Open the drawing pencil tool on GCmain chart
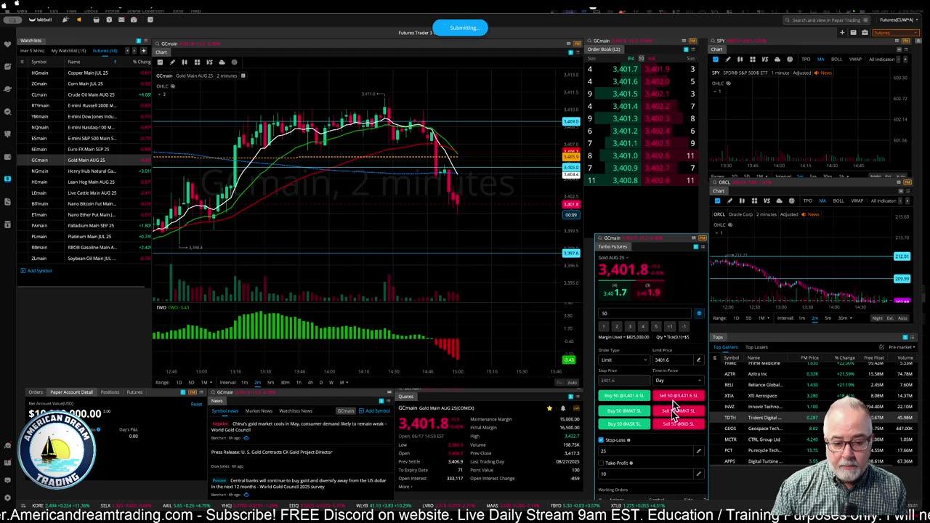930x523 pixels. coord(172,62)
